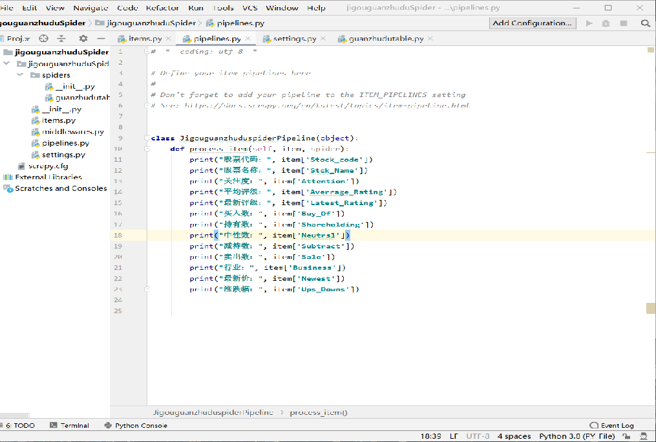Click the Stop square icon
The image size is (656, 442).
(624, 23)
